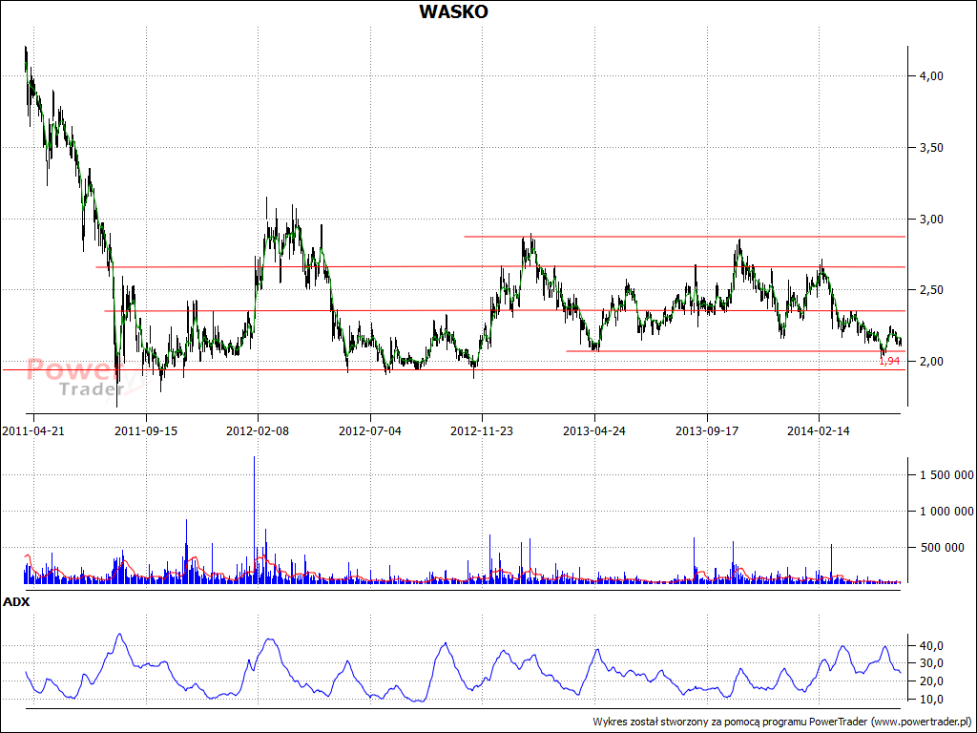Click the 30,0 ADX axis label
Image resolution: width=977 pixels, height=733 pixels.
click(931, 663)
